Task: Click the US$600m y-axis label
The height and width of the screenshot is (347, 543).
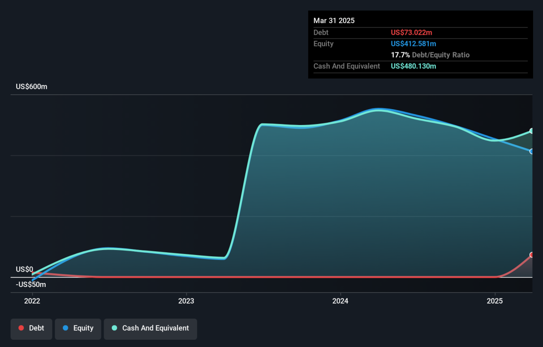Action: click(x=32, y=87)
